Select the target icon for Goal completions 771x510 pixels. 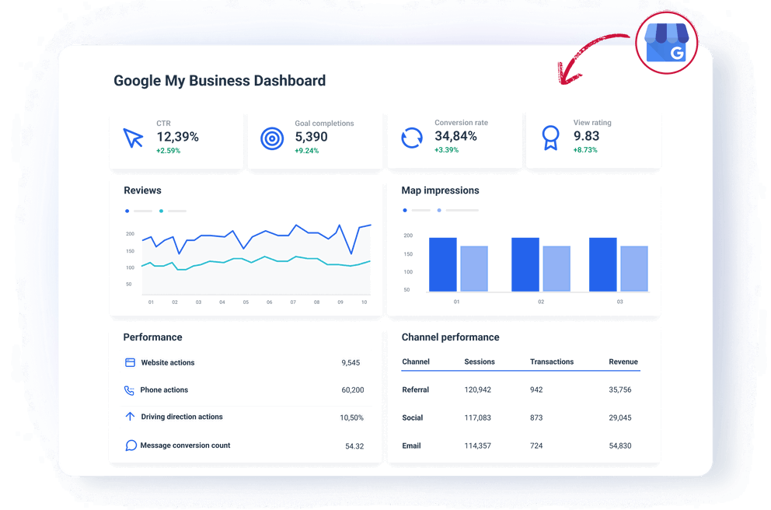click(x=271, y=137)
